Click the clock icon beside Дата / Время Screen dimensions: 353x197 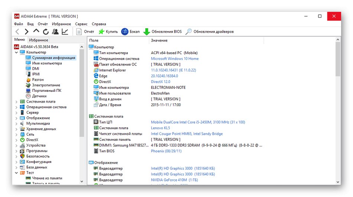[x=96, y=104]
